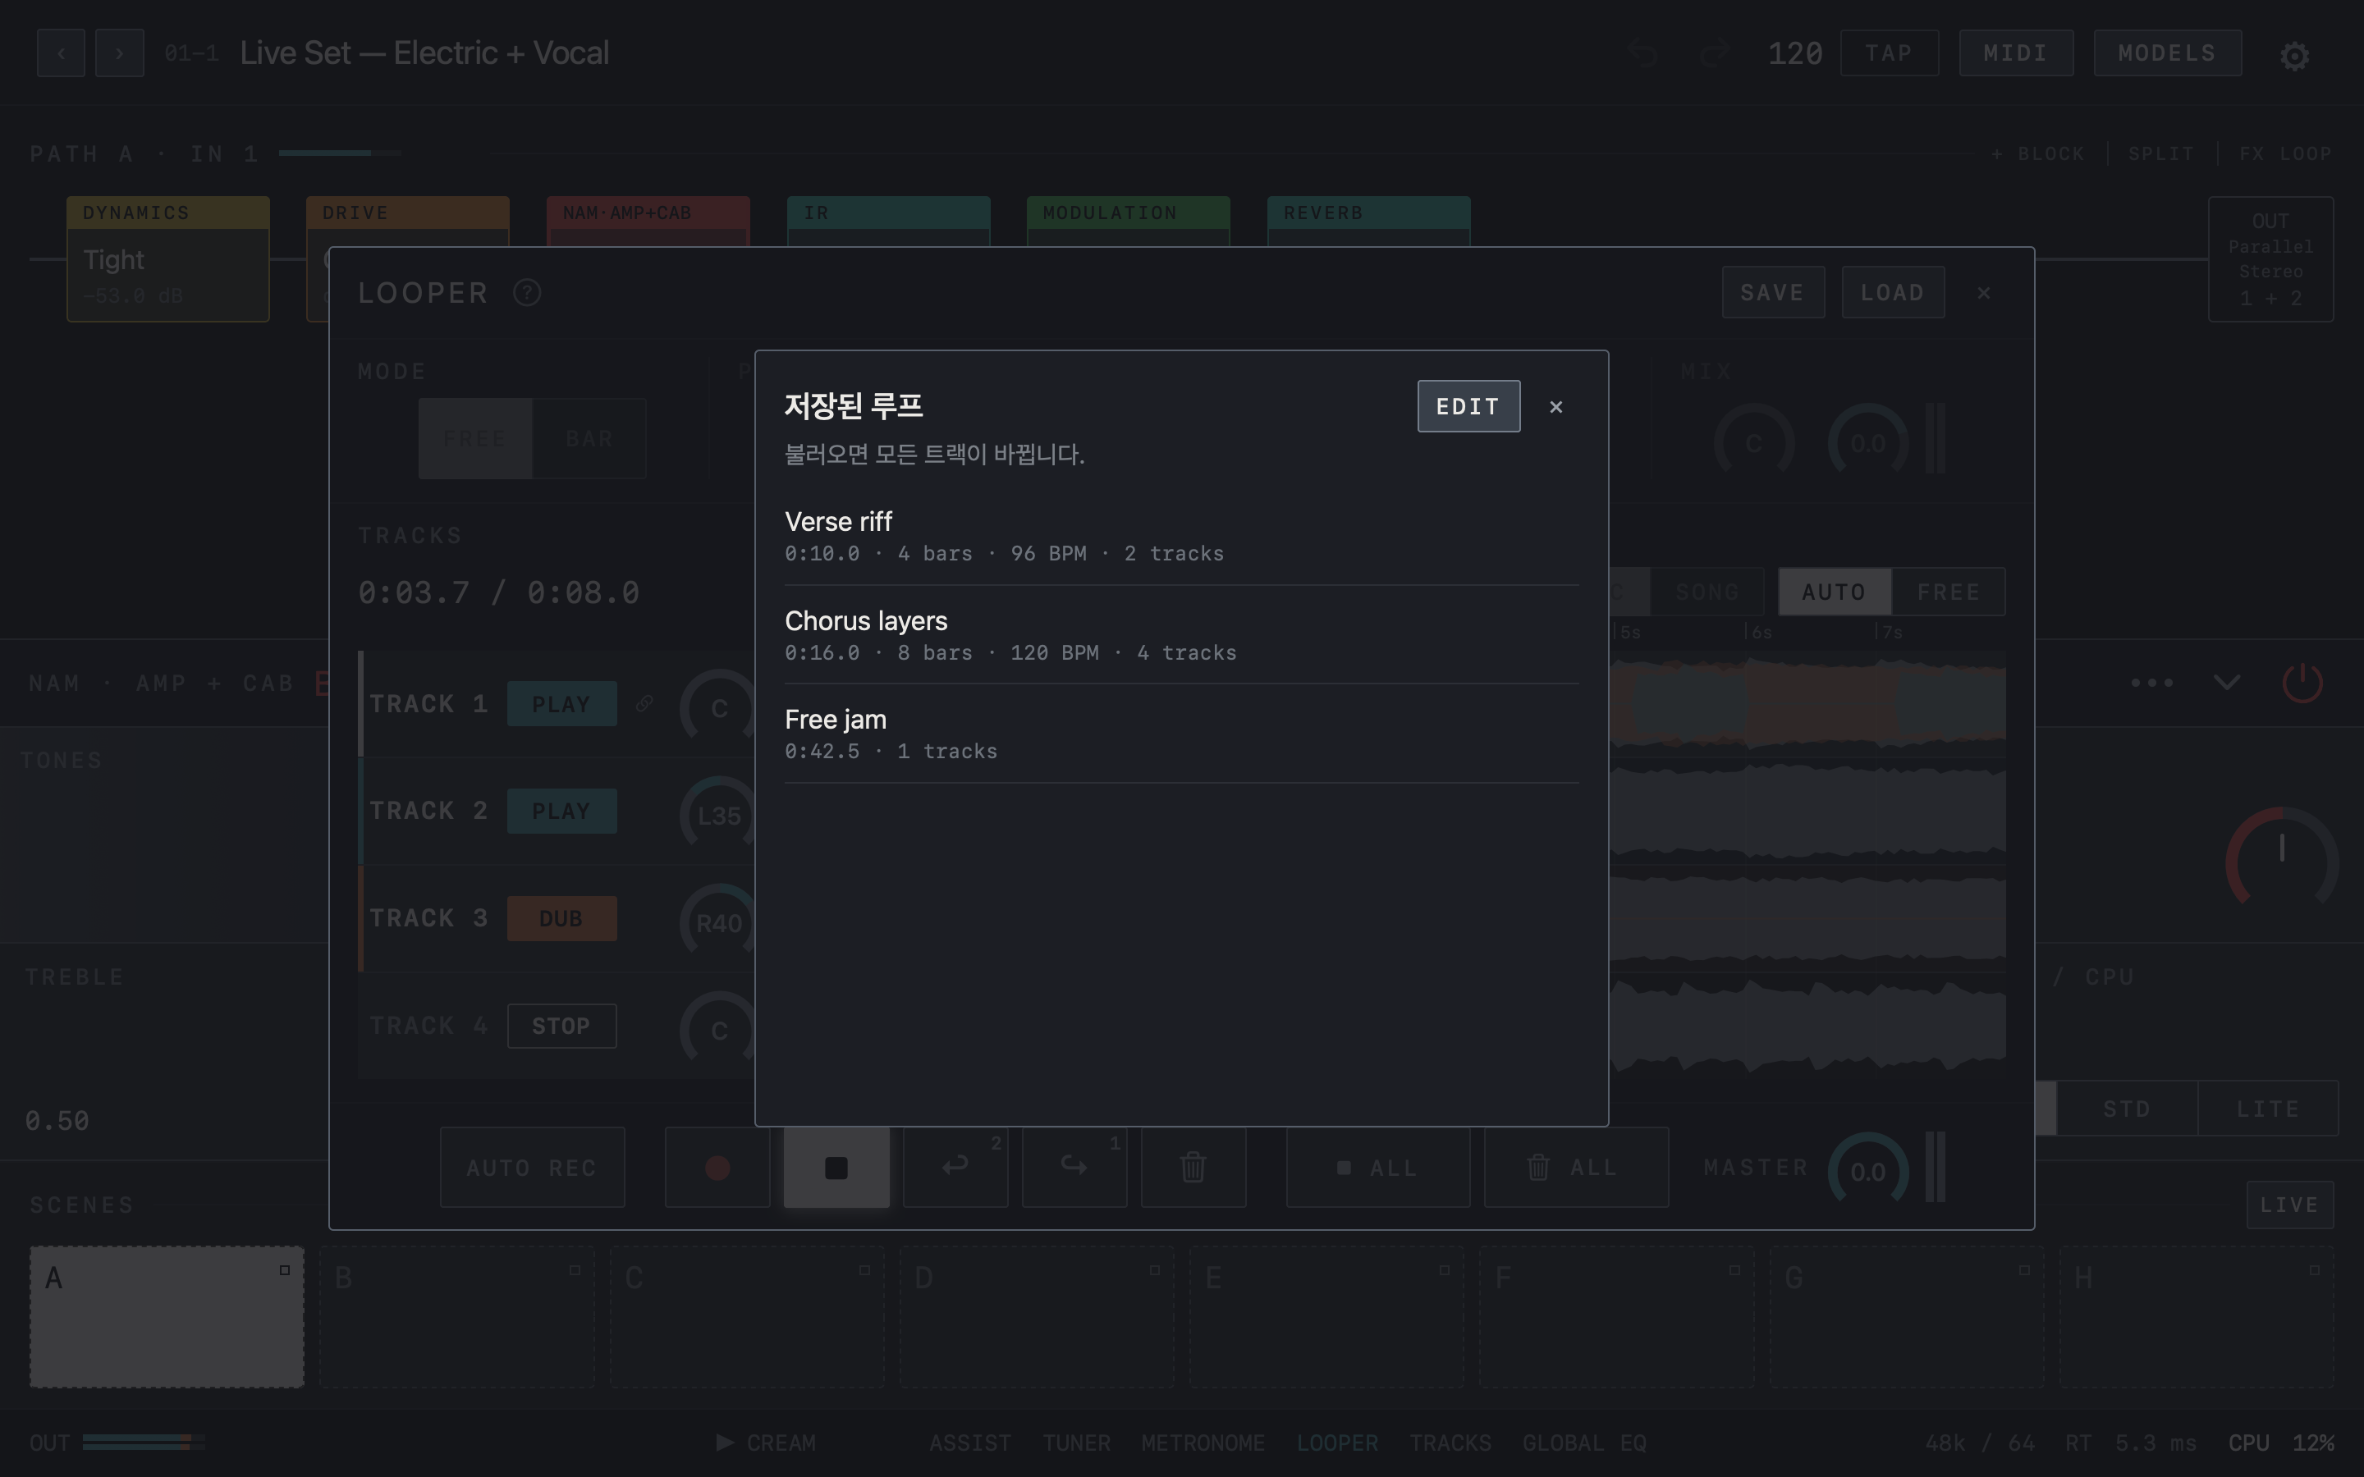Click EDIT in saved loops dialog
The image size is (2364, 1477).
[1468, 406]
